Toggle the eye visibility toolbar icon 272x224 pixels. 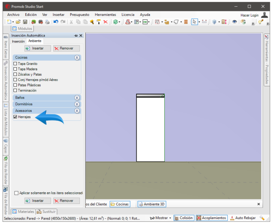point(234,22)
